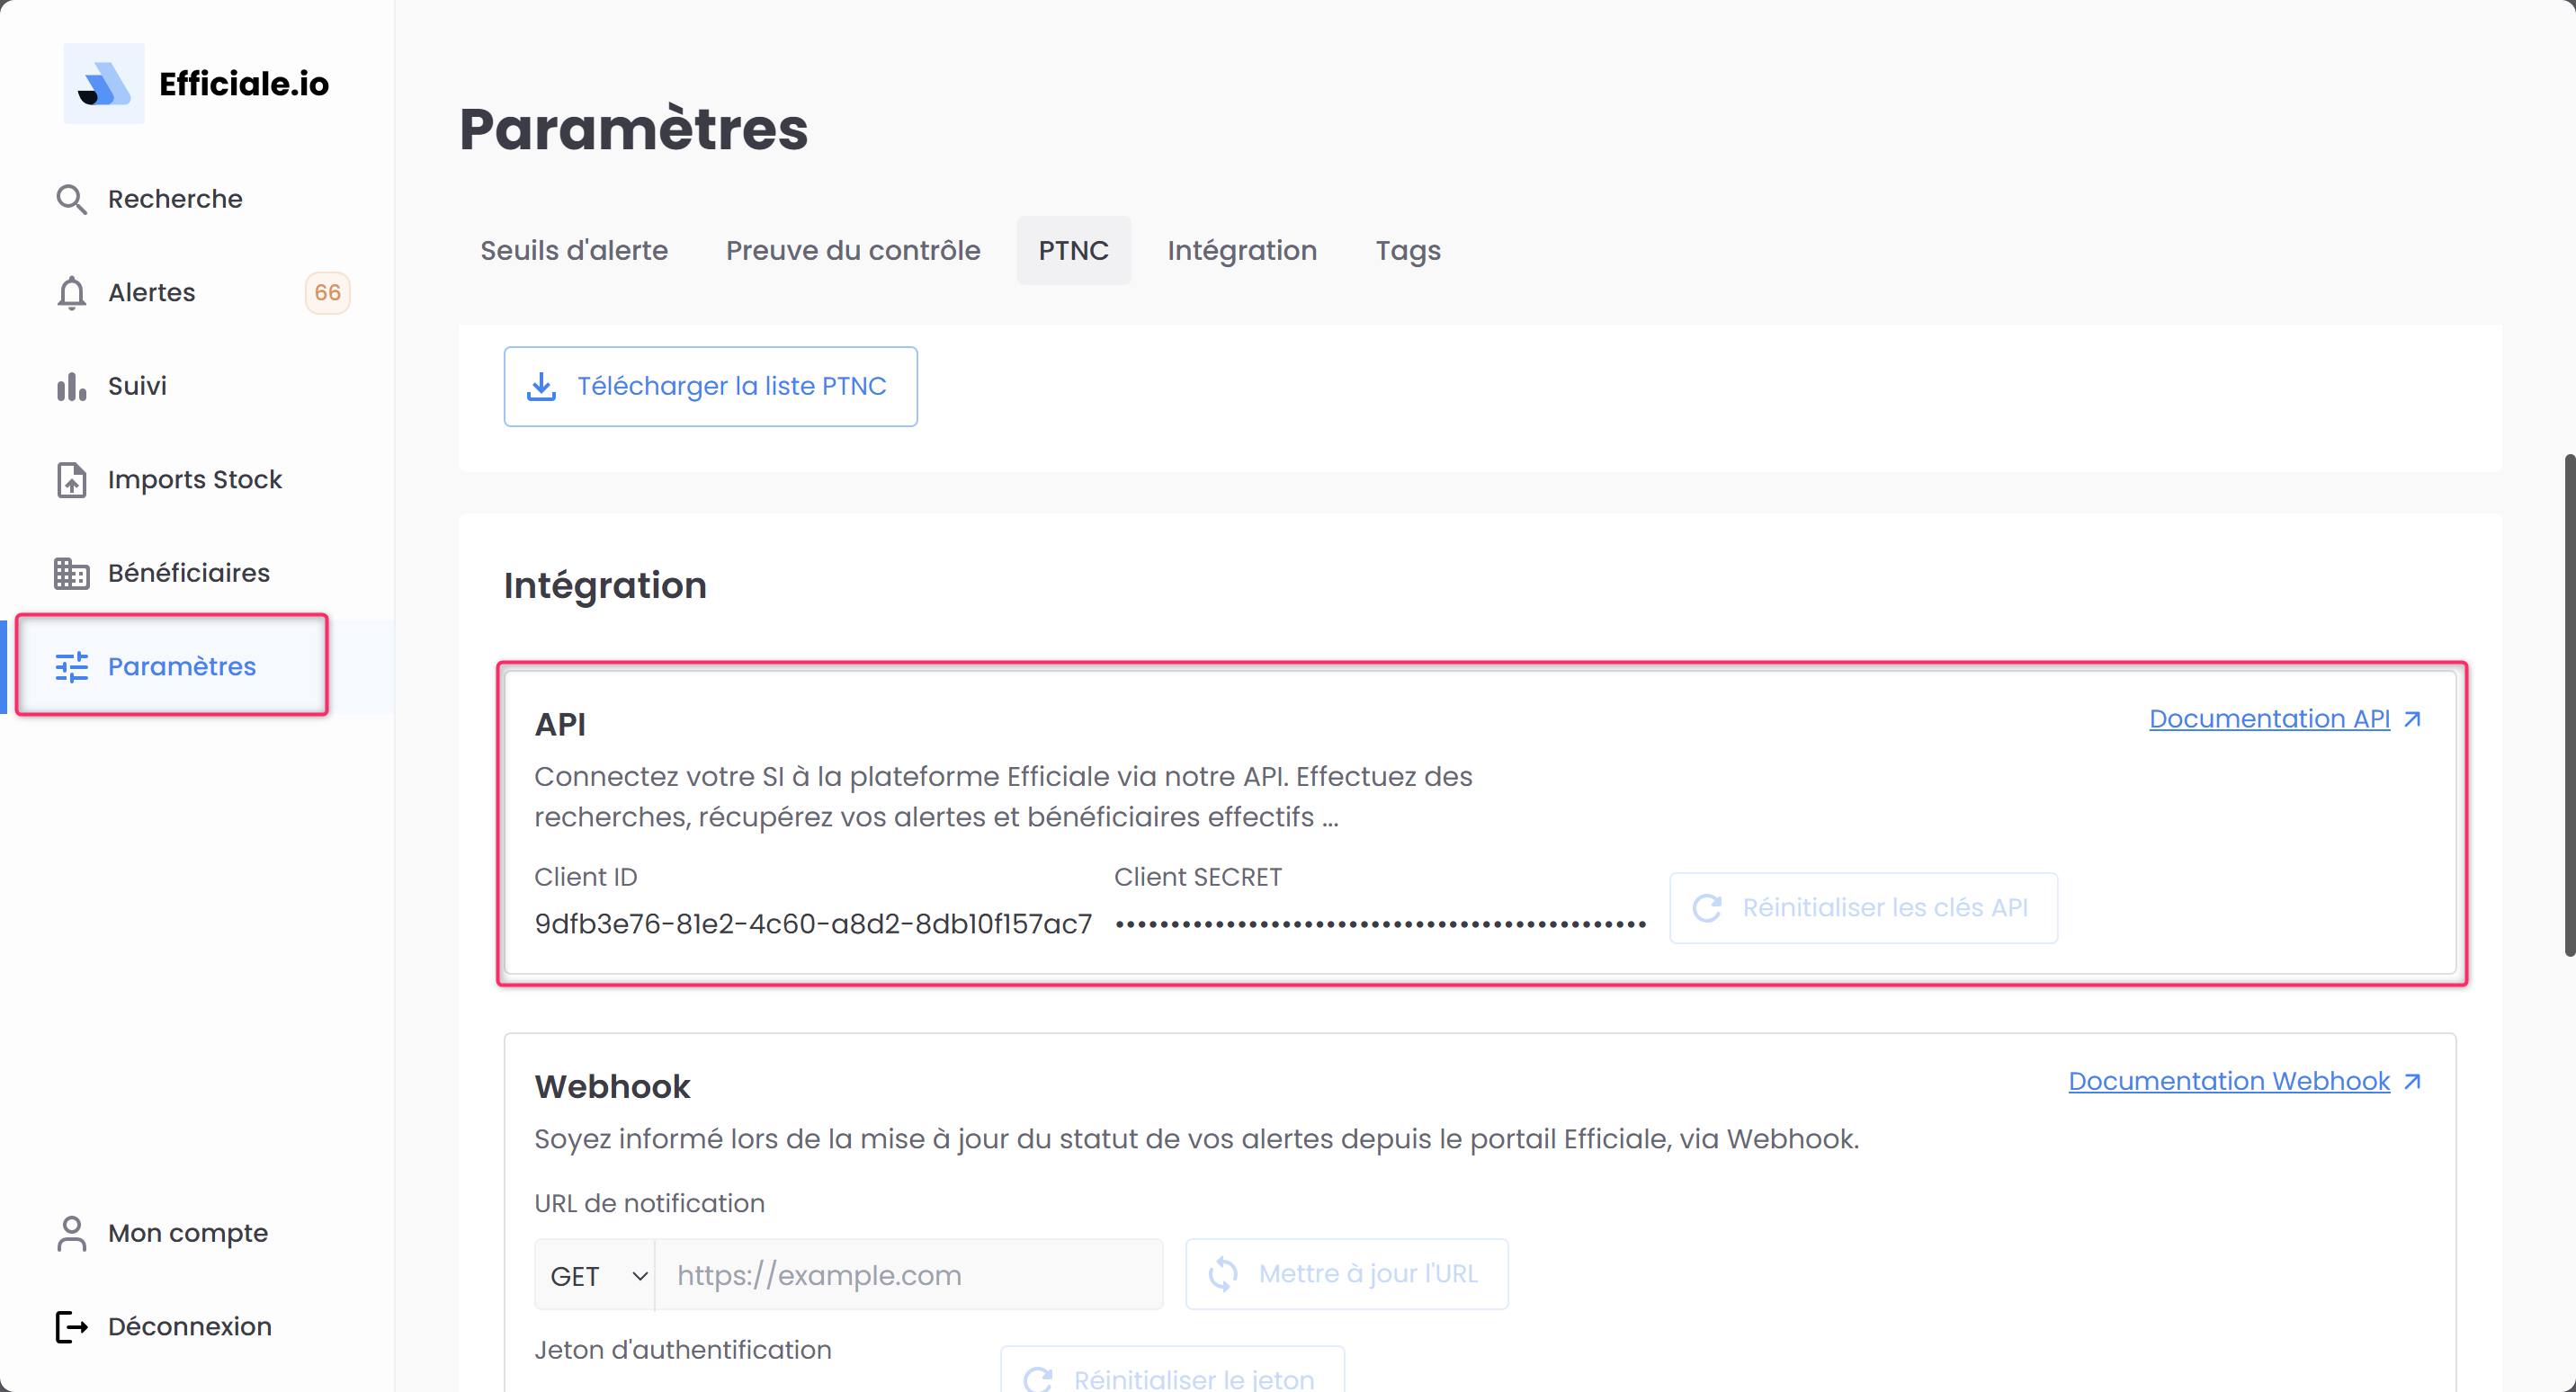Click the 66 alerts count badge
This screenshot has height=1392, width=2576.
(x=327, y=293)
